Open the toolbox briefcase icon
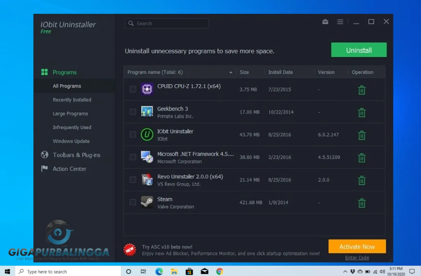421x276 pixels. [325, 22]
